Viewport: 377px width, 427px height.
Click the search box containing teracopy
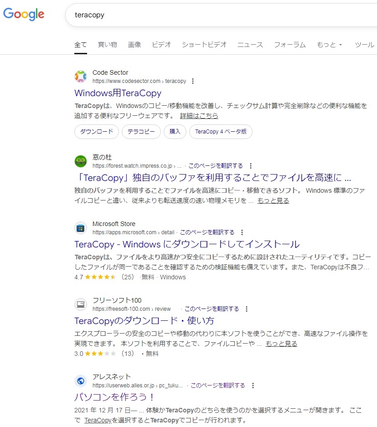(x=219, y=15)
